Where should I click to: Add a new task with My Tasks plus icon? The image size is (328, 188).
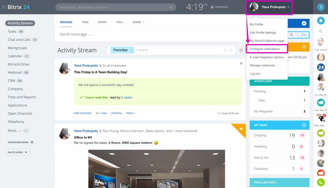(x=304, y=125)
